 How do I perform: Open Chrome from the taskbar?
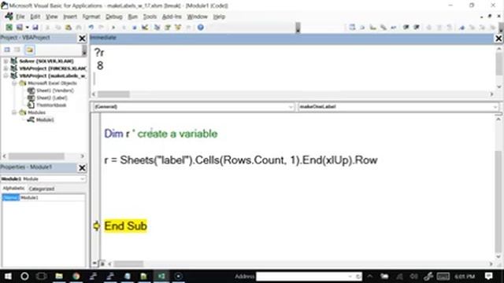pos(76,276)
